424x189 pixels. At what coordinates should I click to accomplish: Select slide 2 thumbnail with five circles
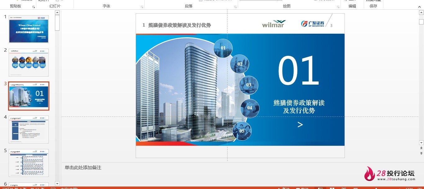click(x=29, y=62)
